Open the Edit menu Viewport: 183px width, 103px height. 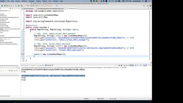point(12,1)
